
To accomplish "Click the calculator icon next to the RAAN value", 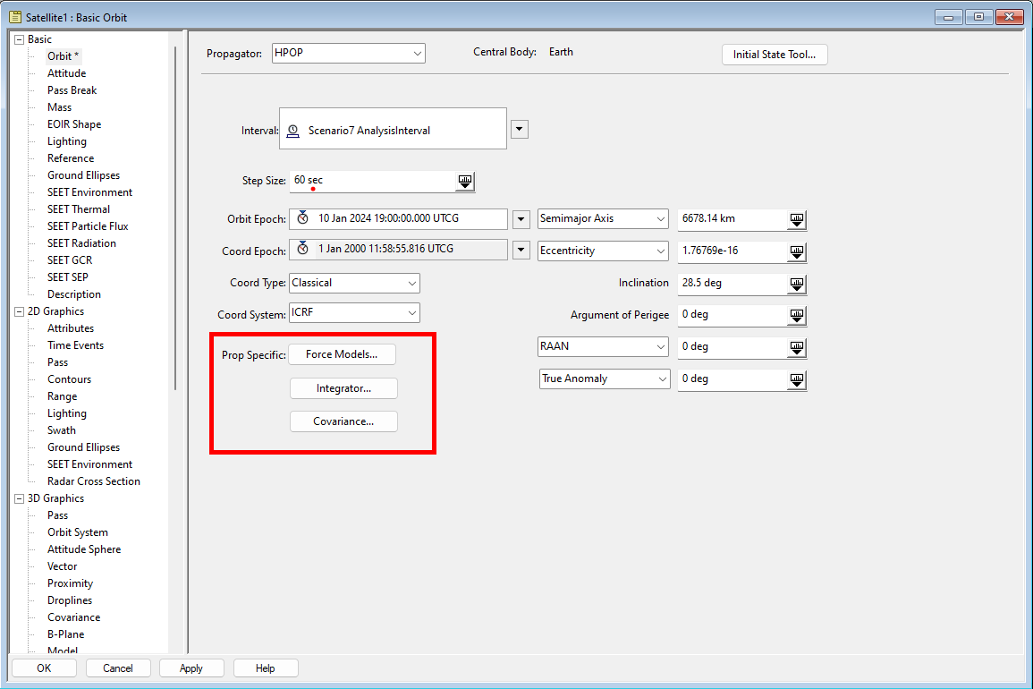I will coord(796,347).
